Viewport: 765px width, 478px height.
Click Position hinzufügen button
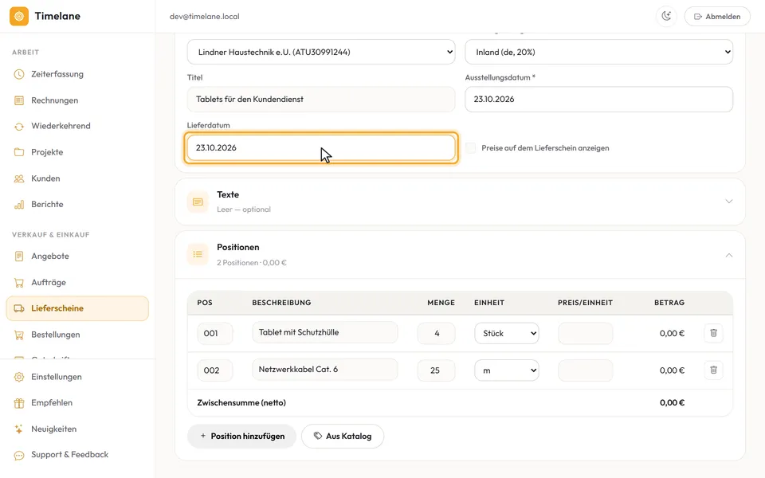pos(242,436)
